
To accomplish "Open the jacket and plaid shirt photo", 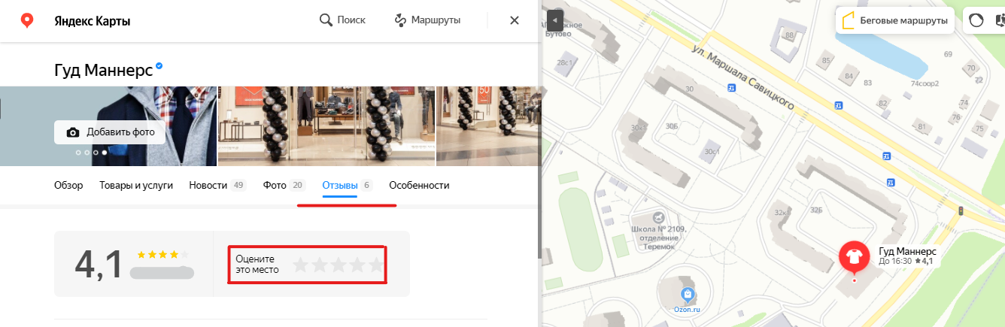I will pyautogui.click(x=108, y=126).
